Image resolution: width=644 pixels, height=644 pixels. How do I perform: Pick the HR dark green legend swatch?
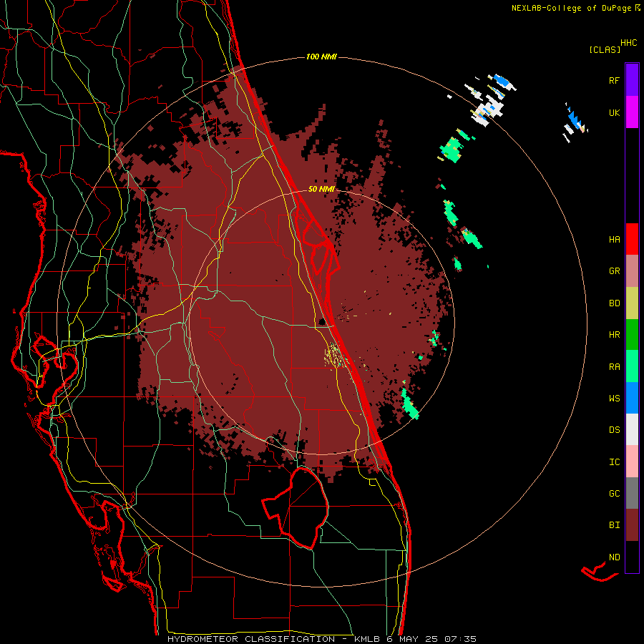(632, 335)
